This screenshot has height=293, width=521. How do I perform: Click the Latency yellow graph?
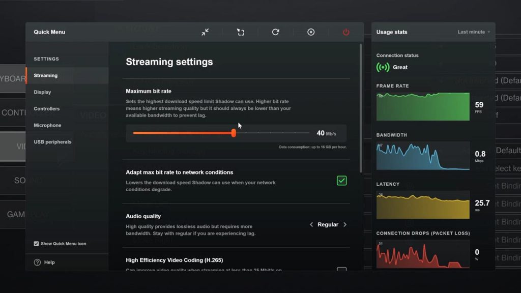pos(423,205)
